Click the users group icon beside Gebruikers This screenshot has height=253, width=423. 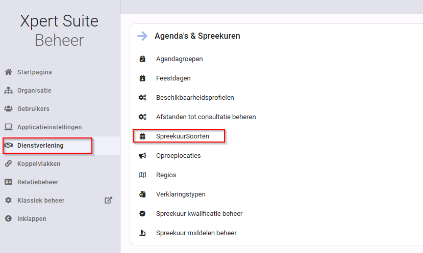[8, 108]
